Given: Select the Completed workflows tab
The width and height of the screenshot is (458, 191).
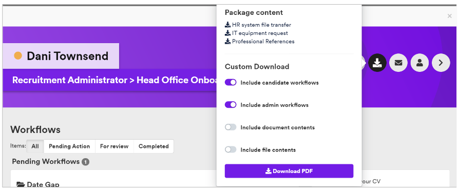Looking at the screenshot, I should (x=154, y=146).
